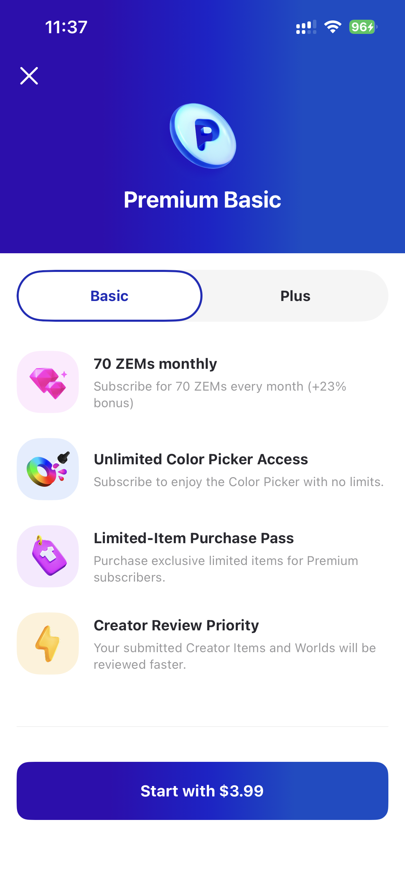Tap the Premium Basic header title
The image size is (405, 876).
(x=202, y=200)
